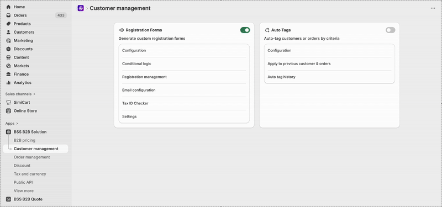The width and height of the screenshot is (442, 207).
Task: Open the three-dot menu at top right
Action: 433,8
